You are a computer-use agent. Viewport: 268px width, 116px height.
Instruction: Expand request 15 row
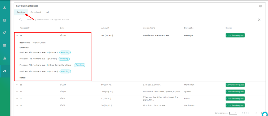tap(17, 99)
